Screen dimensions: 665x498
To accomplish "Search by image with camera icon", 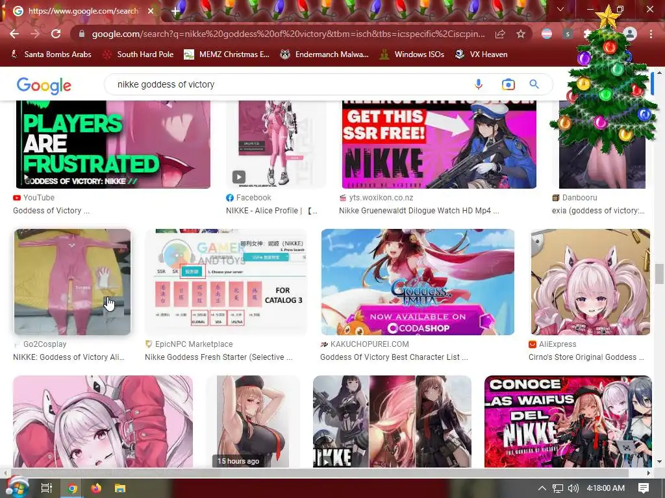I will coord(508,84).
